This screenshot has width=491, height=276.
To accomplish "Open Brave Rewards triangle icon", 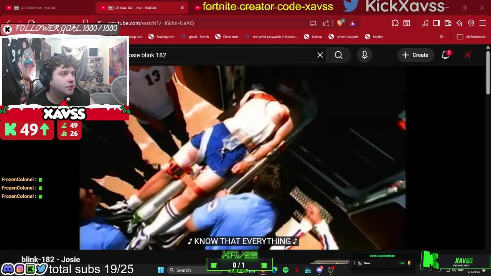I will point(353,23).
